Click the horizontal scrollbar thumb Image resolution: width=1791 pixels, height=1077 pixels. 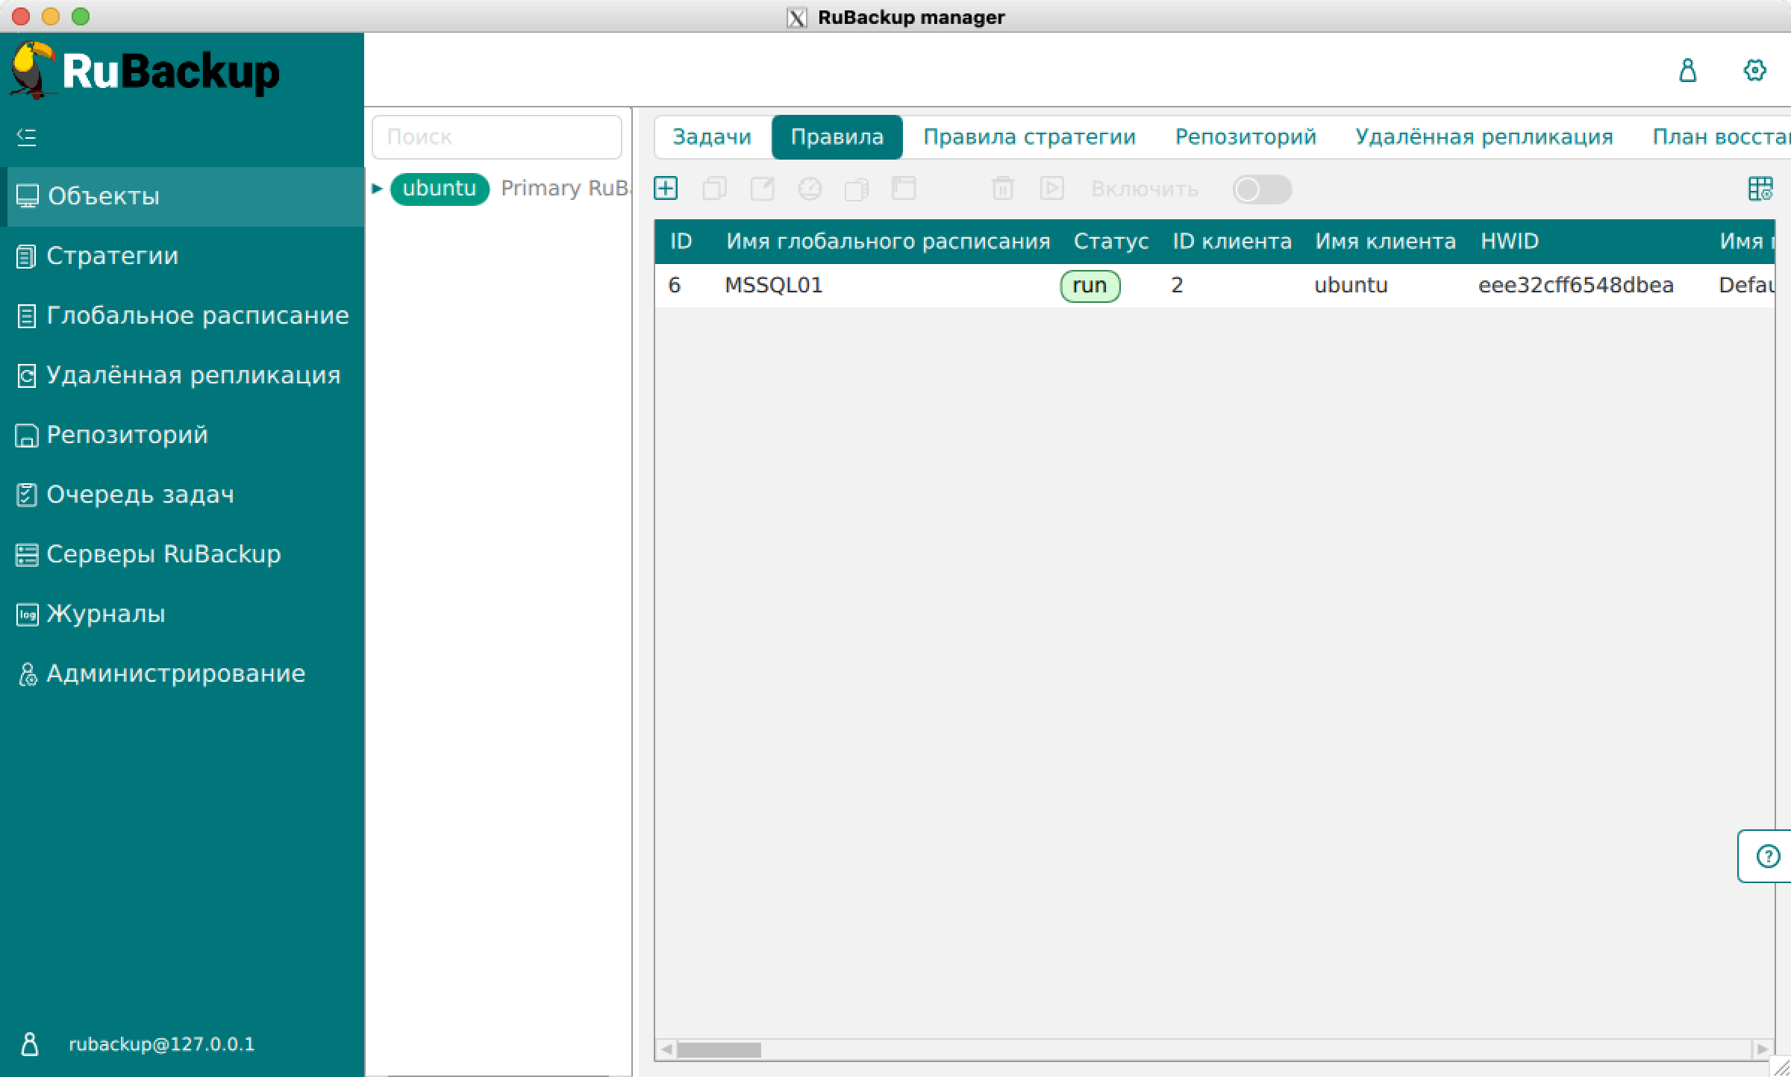coord(718,1049)
